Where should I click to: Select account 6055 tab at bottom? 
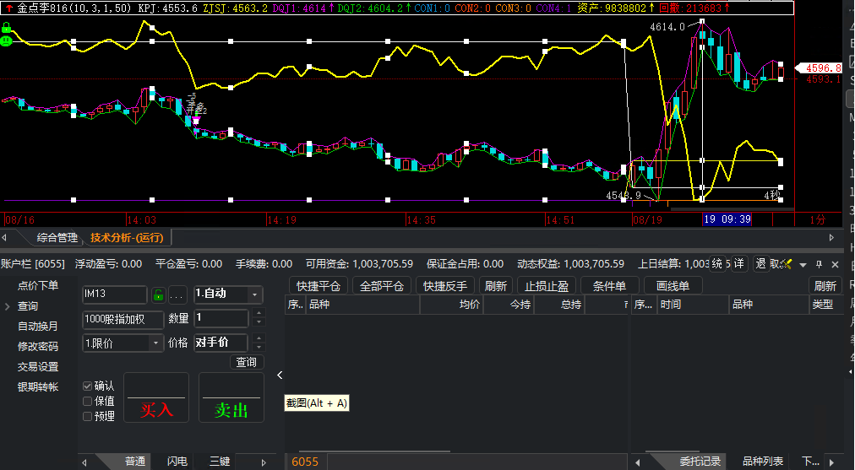coord(305,462)
